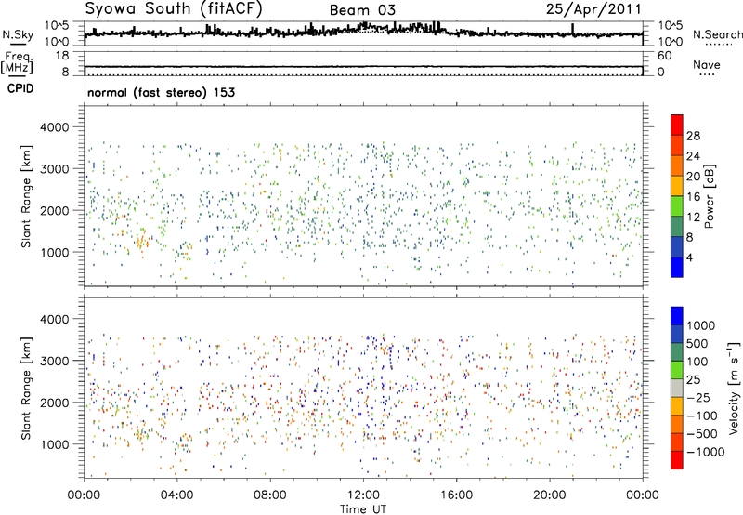Viewport: 743px width, 515px height.
Task: Select the 'Time UT' axis label
Action: click(x=363, y=509)
